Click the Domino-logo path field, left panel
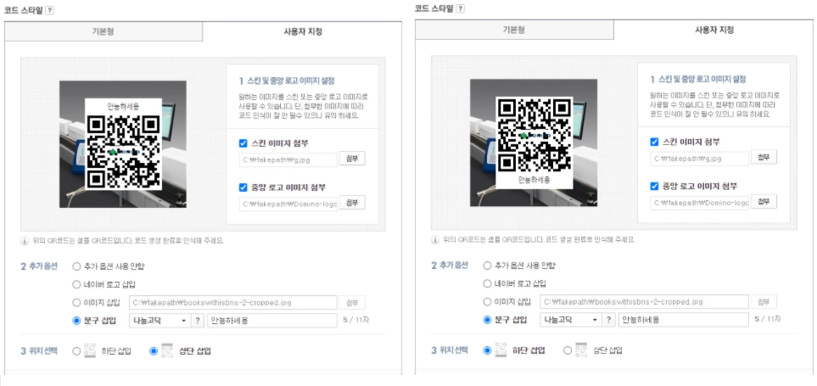Viewport: 817px width, 386px height. click(x=288, y=204)
